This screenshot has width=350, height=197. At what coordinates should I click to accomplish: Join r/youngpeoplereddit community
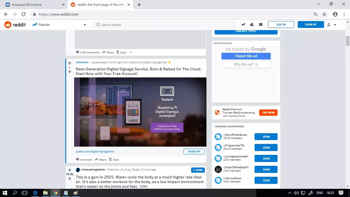tap(266, 159)
